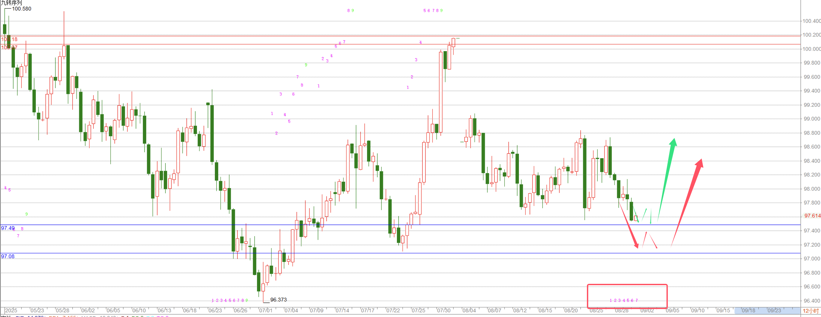The width and height of the screenshot is (821, 317).
Task: Click the 06/23 date on time axis
Action: point(215,311)
